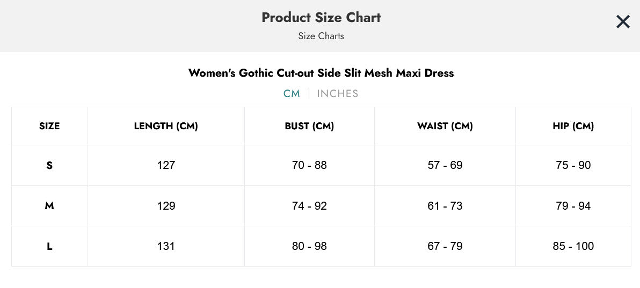Select the size L row label
The width and height of the screenshot is (640, 288).
coord(49,246)
